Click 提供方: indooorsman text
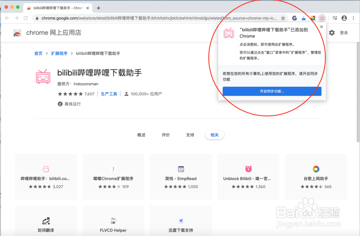Image resolution: width=360 pixels, height=236 pixels. pos(78,84)
